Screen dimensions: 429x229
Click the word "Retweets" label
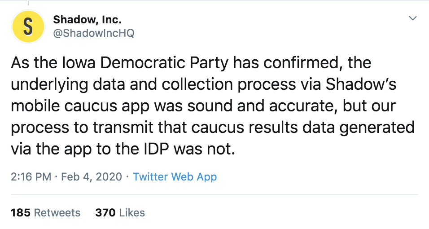[x=57, y=212]
